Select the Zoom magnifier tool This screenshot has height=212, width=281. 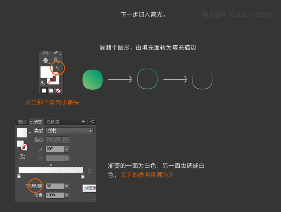(x=56, y=60)
